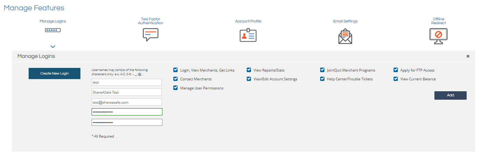
Task: Click the Manage Logins label
Action: click(53, 21)
